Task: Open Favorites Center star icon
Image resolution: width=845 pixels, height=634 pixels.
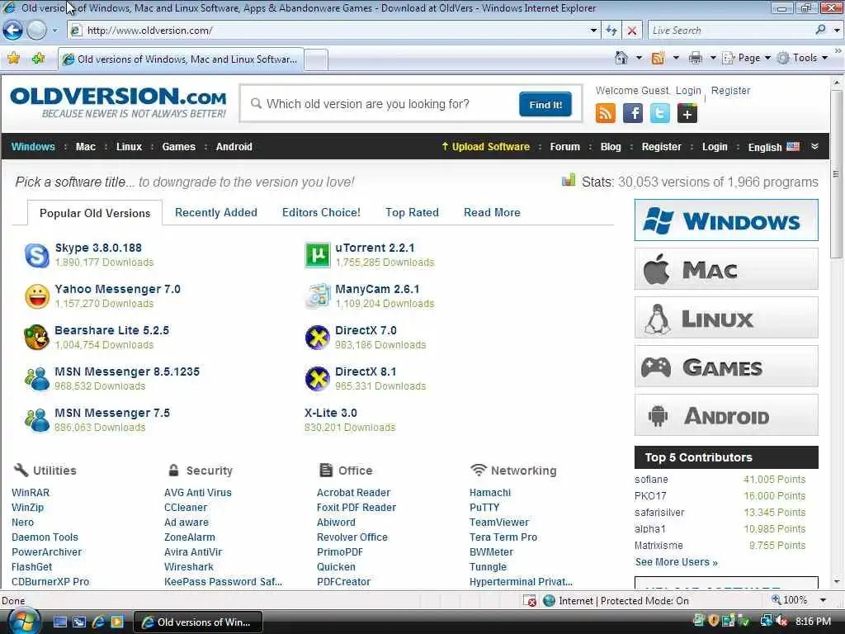Action: tap(13, 59)
